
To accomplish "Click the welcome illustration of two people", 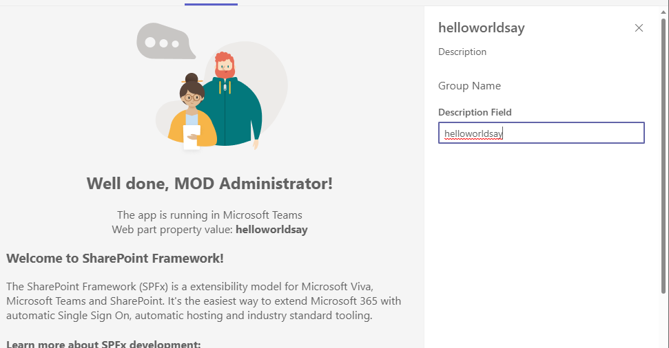I will pos(212,87).
